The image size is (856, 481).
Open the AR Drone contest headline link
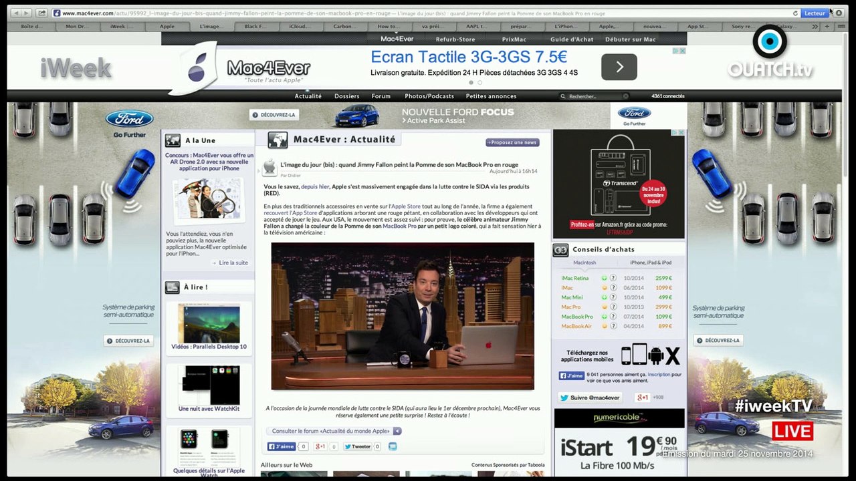[209, 162]
